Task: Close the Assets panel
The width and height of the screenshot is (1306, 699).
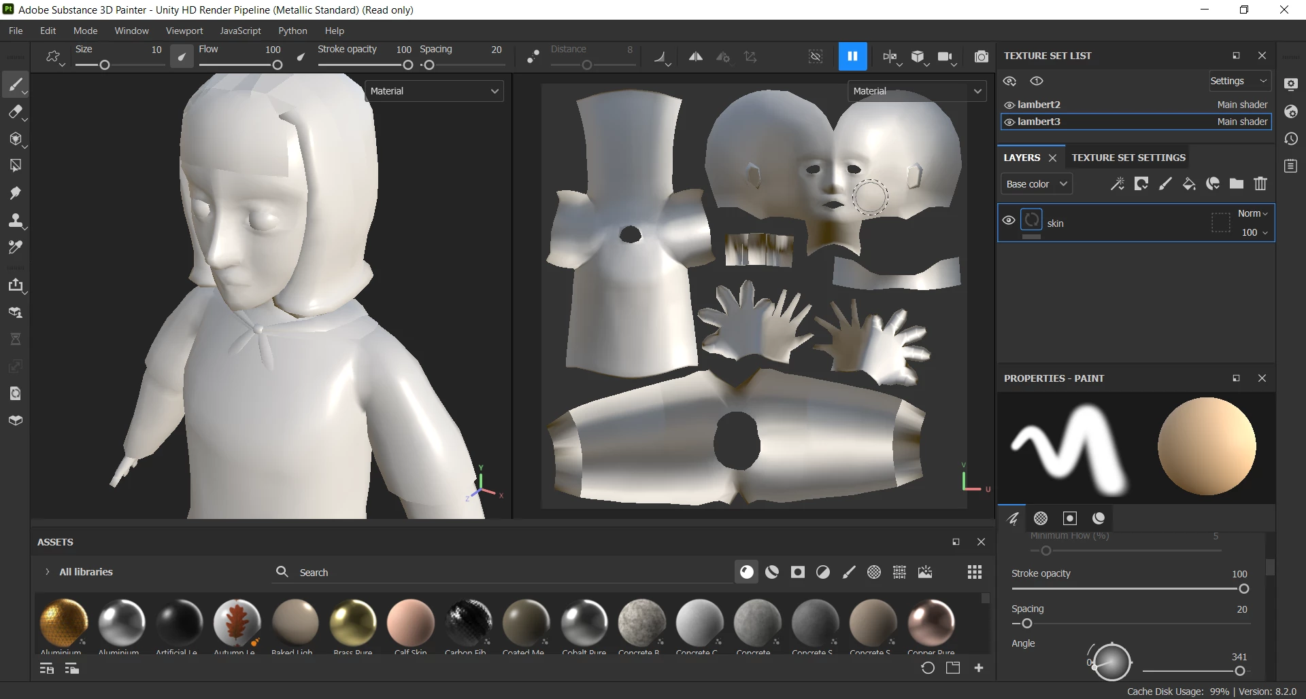Action: click(x=981, y=542)
